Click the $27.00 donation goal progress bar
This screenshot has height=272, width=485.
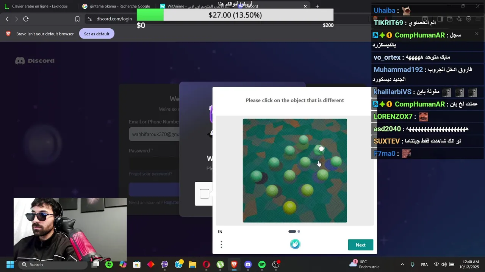[x=235, y=15]
